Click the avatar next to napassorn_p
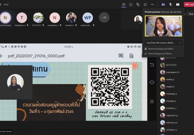The image size is (194, 135). click(163, 116)
